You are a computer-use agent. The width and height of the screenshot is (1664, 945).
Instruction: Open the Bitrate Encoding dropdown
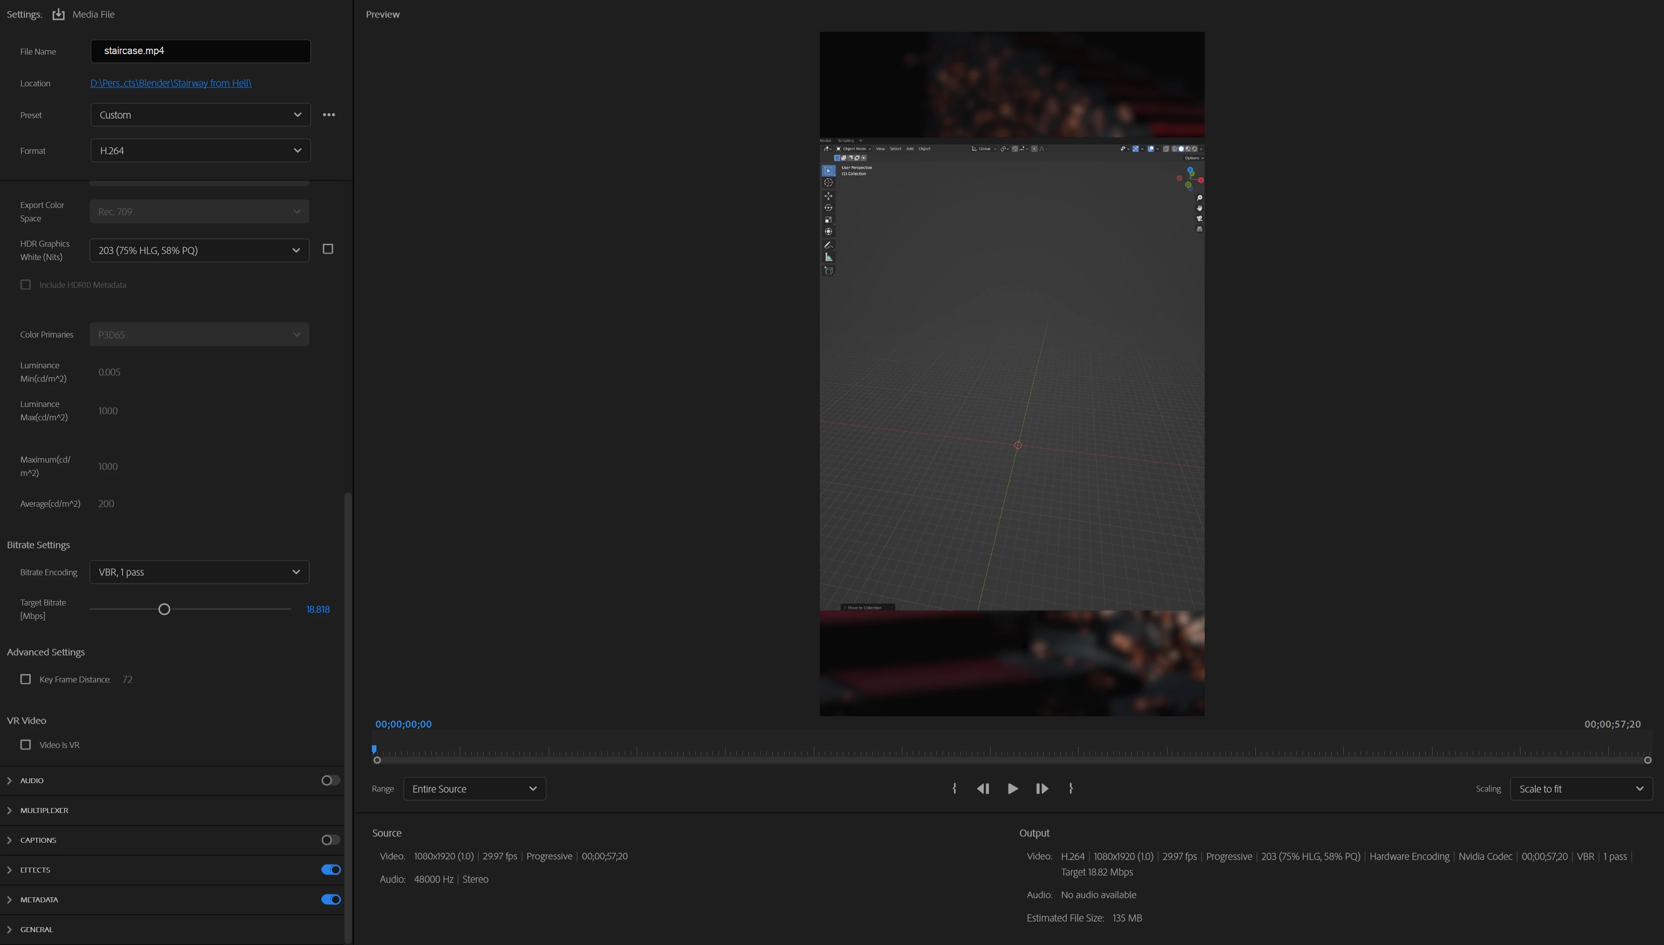coord(199,572)
